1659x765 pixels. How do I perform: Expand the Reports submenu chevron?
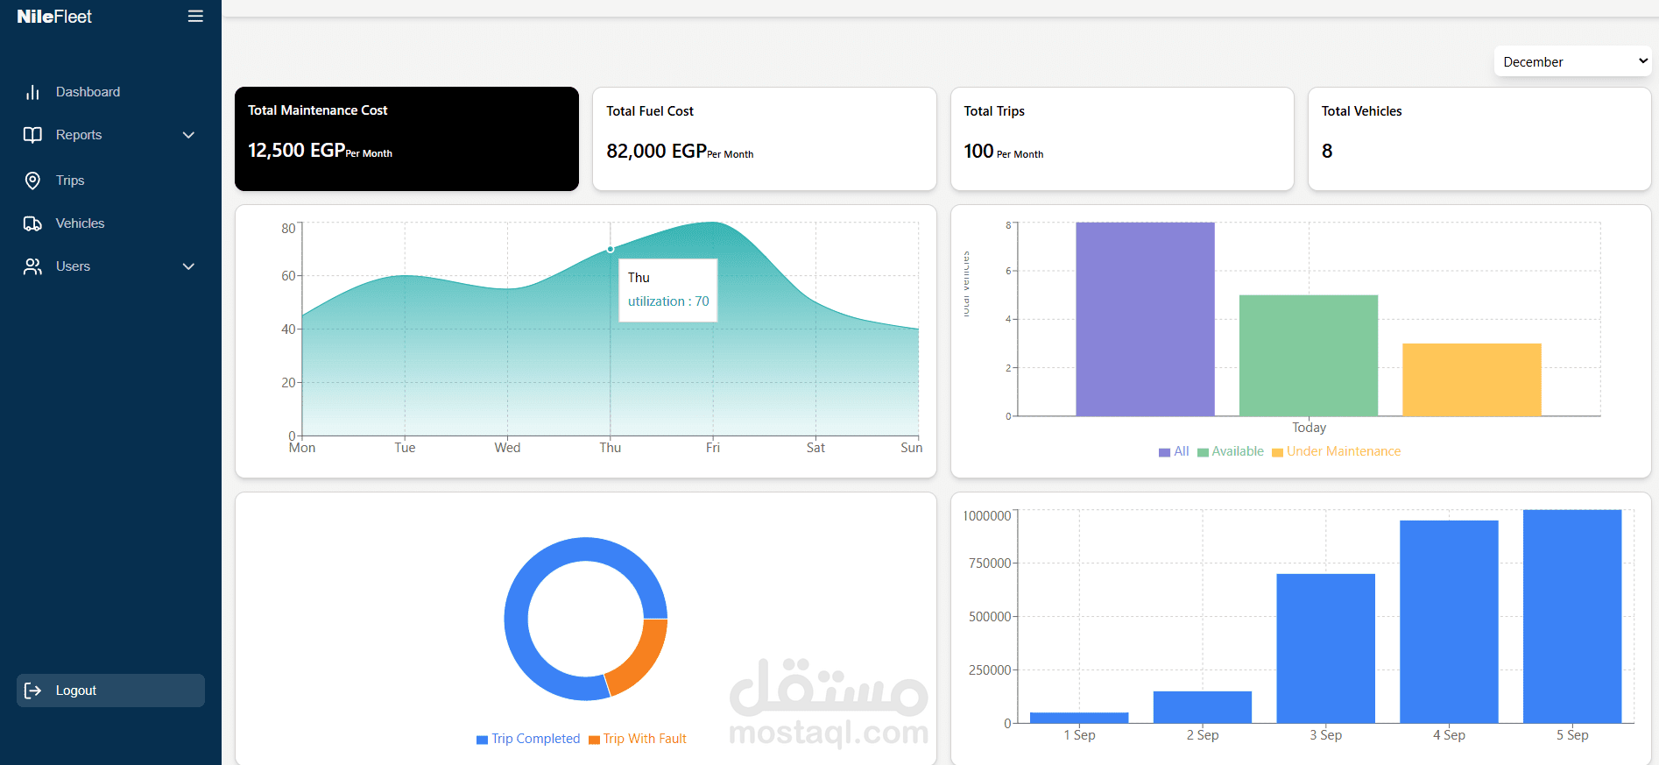(188, 135)
